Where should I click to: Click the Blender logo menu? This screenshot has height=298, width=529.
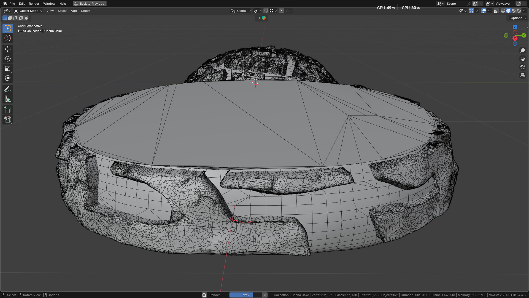click(x=5, y=4)
